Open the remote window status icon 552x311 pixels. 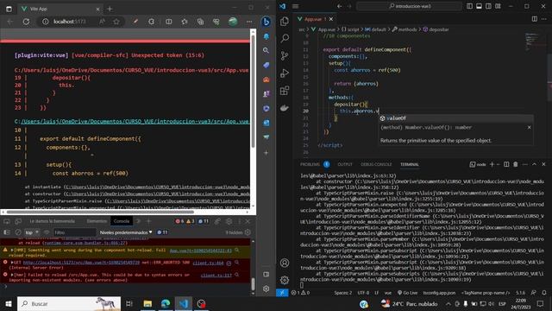282,293
